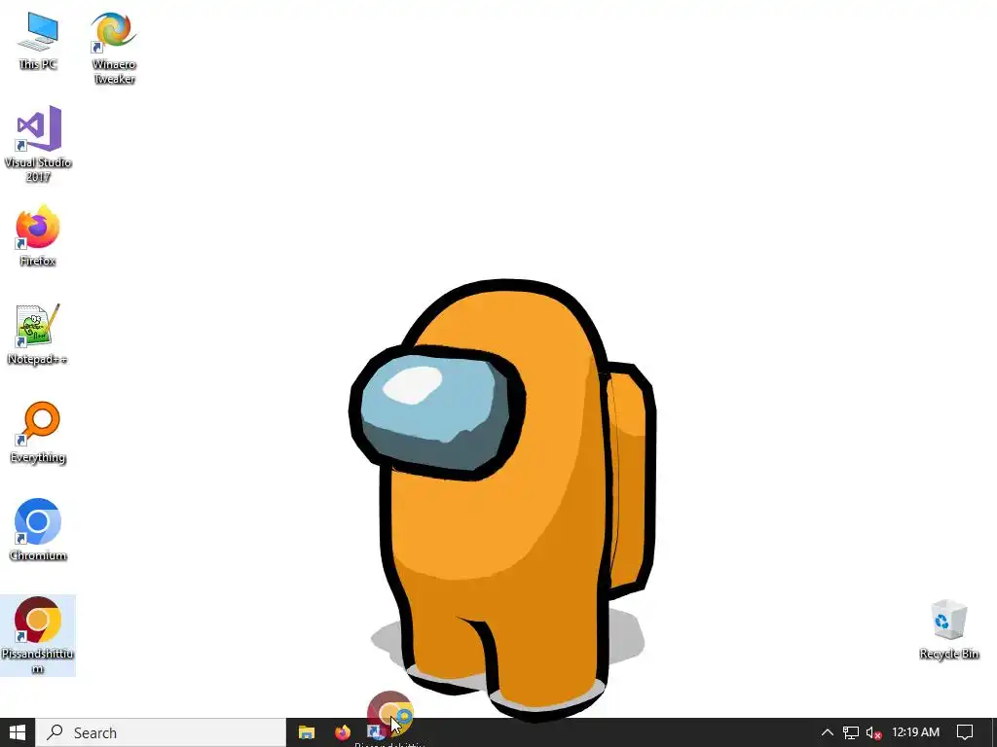Open the Action Center notifications

[965, 732]
